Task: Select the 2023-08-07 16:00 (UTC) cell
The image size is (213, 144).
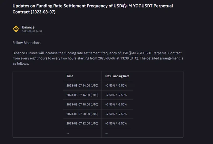Action: point(82,95)
